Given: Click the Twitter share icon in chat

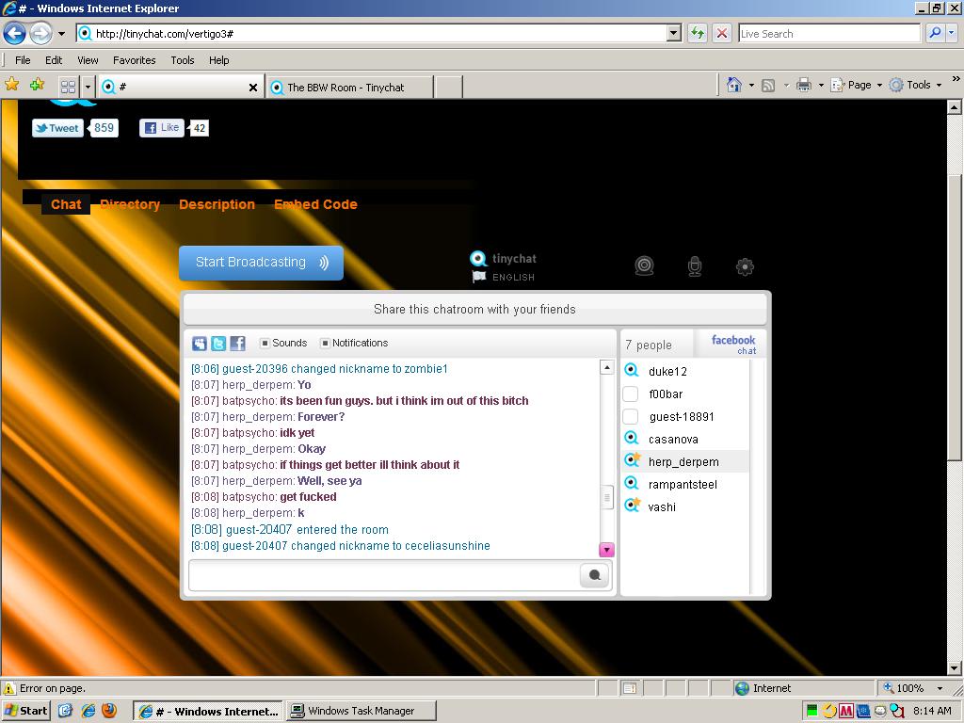Looking at the screenshot, I should click(x=218, y=344).
